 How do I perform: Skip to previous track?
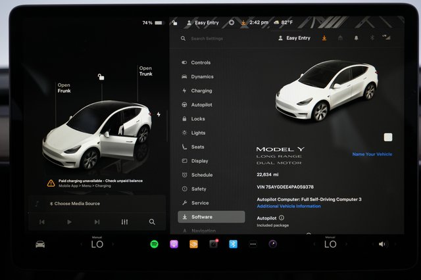42,222
